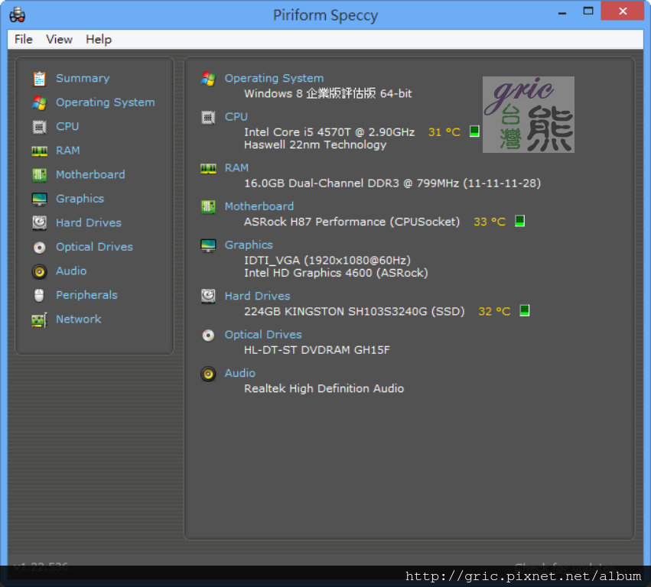Click the Optical Drives heading link in summary
This screenshot has width=651, height=587.
263,335
